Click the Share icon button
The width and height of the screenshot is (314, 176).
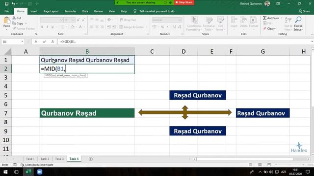pos(304,11)
